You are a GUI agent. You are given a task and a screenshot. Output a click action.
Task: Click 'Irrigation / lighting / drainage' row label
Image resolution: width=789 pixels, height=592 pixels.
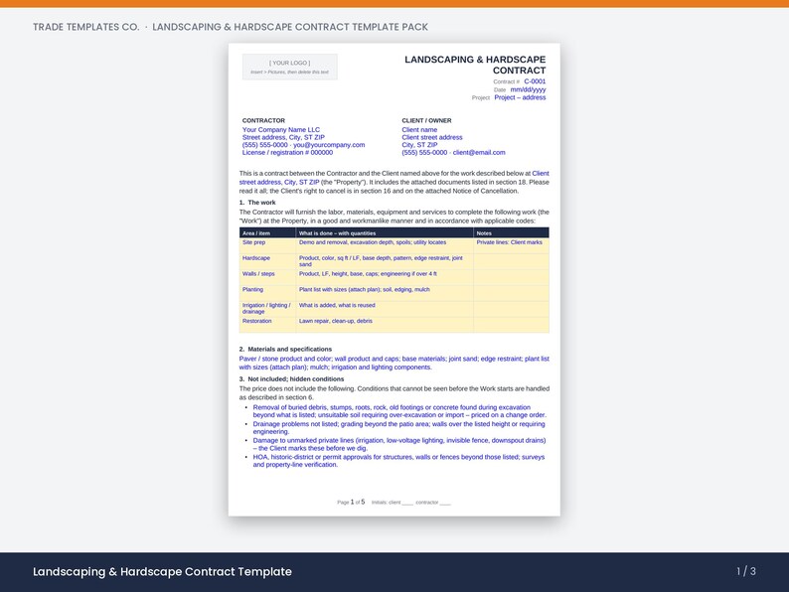tap(266, 308)
